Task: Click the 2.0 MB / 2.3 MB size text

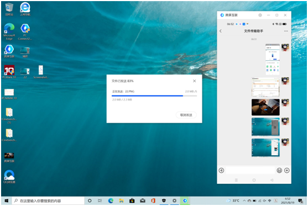Action: pyautogui.click(x=122, y=99)
